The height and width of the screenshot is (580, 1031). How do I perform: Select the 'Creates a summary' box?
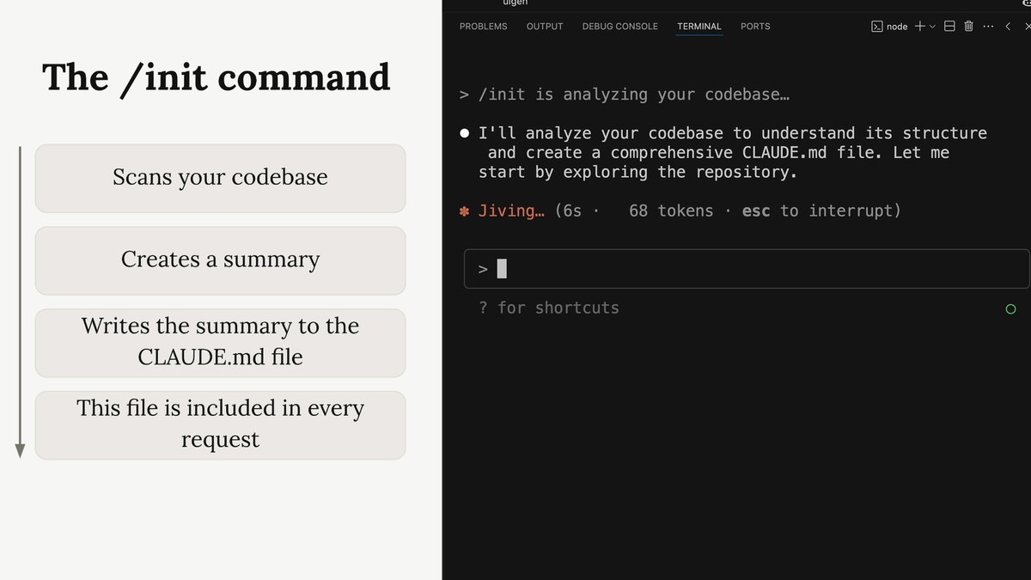[x=220, y=260]
